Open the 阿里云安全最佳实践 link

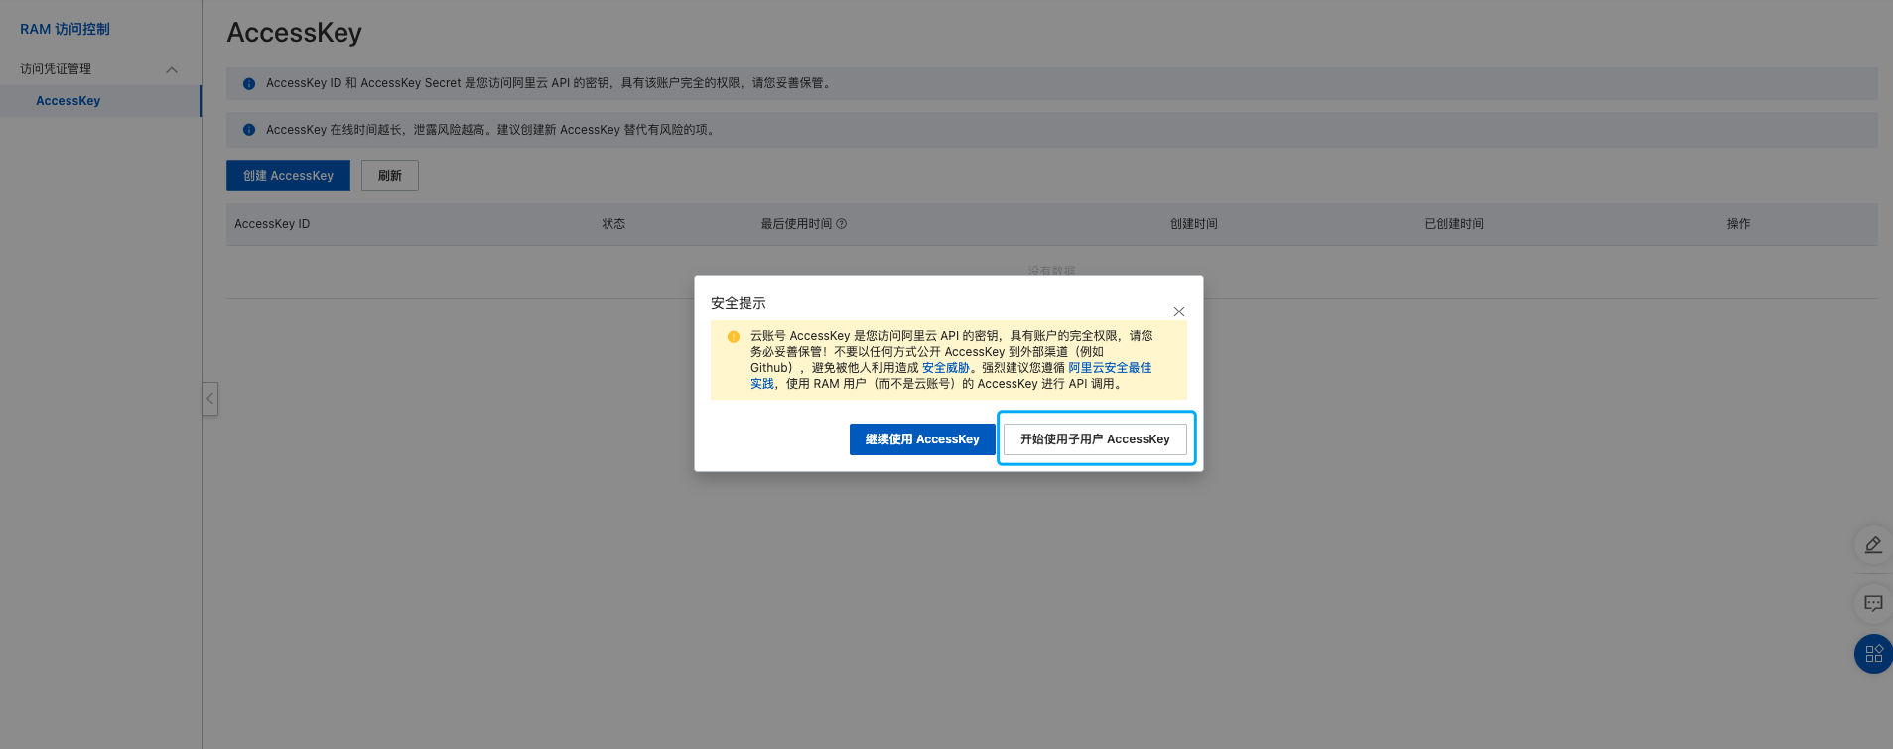(x=1110, y=368)
